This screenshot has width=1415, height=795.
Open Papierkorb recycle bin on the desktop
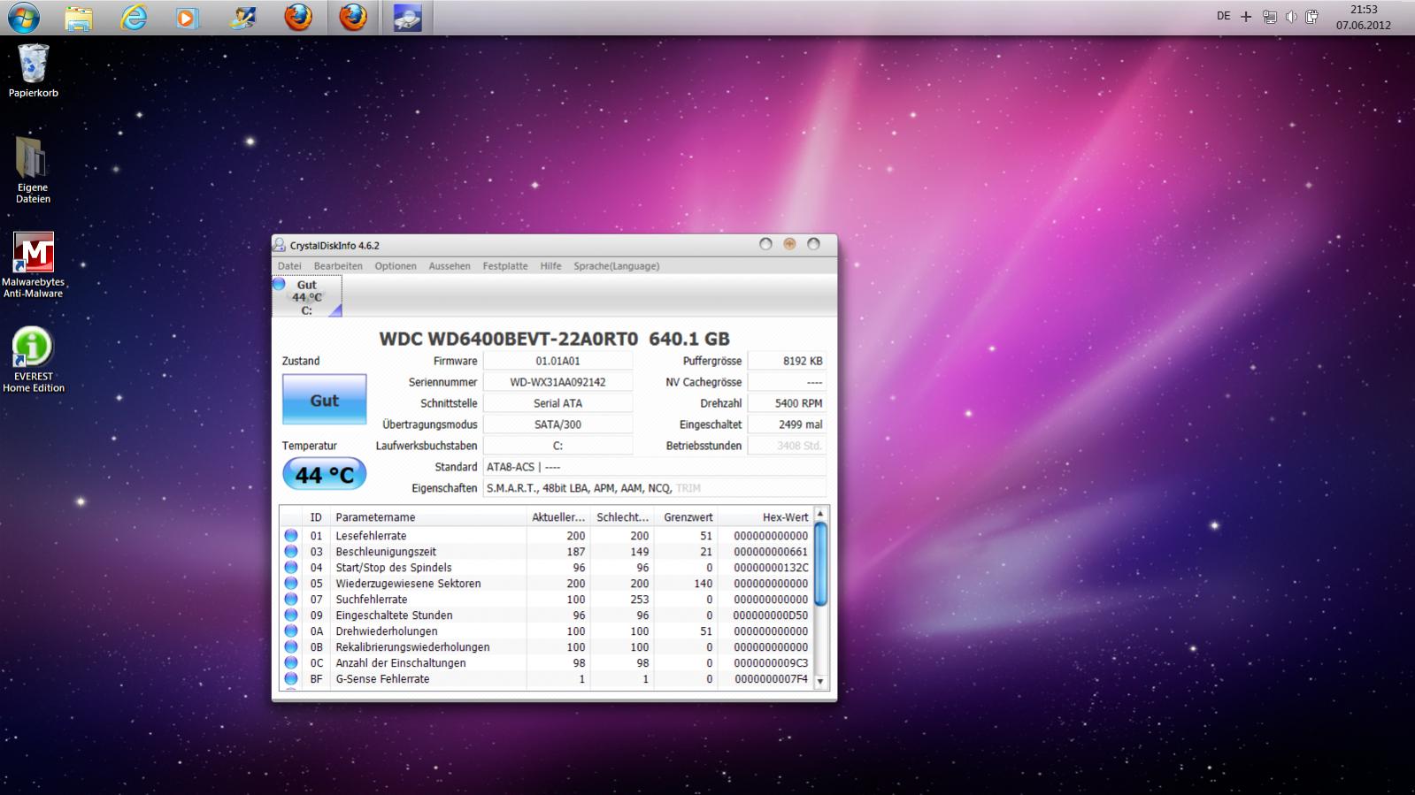coord(34,71)
